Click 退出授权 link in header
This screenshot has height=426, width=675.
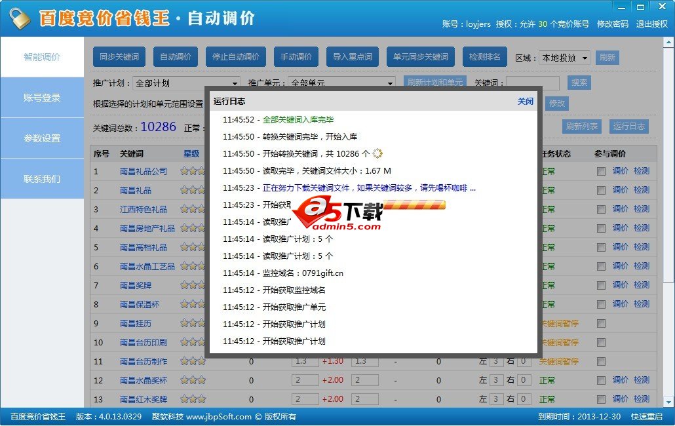[652, 24]
